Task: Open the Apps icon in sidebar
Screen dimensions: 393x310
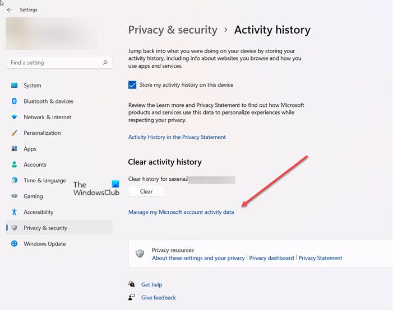Action: tap(15, 149)
